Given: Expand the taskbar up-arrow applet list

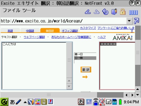Looking at the screenshot, I should (25, 102).
